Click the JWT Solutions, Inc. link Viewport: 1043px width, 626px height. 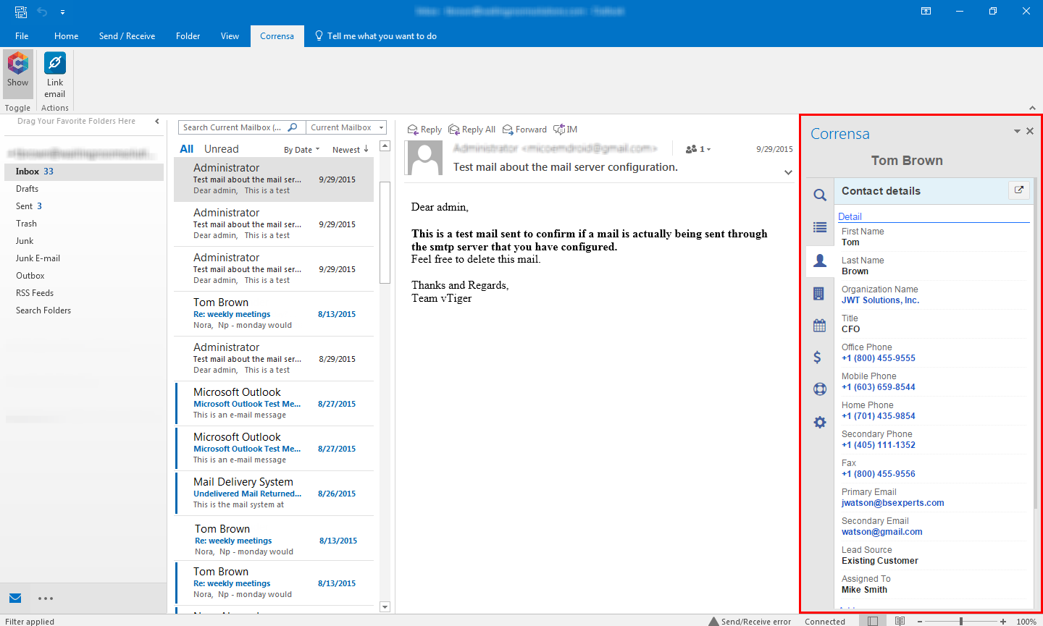[x=880, y=300]
